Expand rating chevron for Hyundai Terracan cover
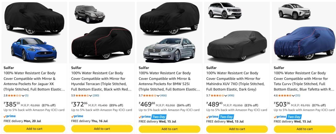Viewport: 336px width, 134px height. coord(91,96)
